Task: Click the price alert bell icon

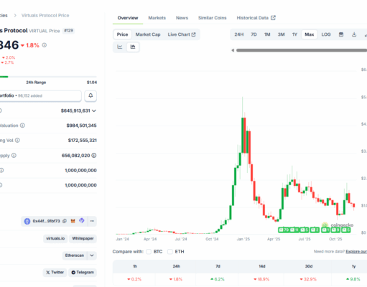Action: (x=90, y=95)
